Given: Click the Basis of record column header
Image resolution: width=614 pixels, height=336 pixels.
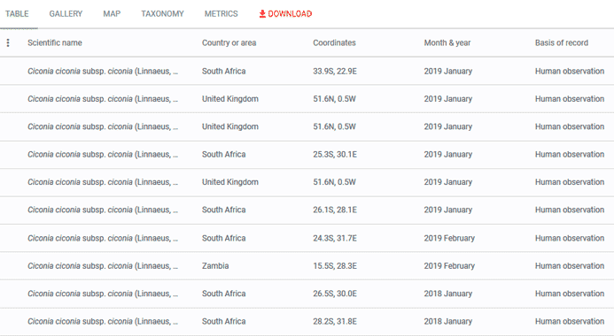Looking at the screenshot, I should [x=562, y=43].
